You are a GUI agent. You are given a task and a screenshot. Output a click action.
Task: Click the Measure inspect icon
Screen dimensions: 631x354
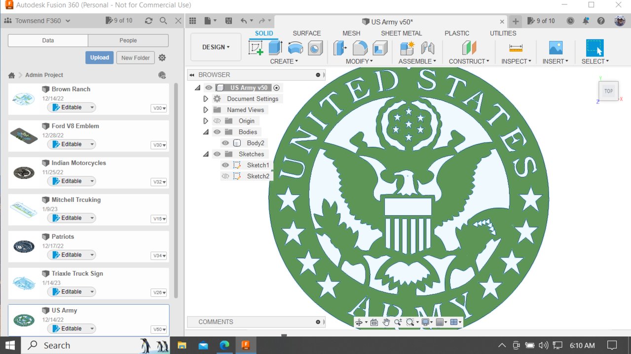point(516,48)
